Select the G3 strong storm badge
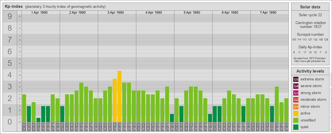Image resolution: width=332 pixels, height=134 pixels. click(296, 93)
